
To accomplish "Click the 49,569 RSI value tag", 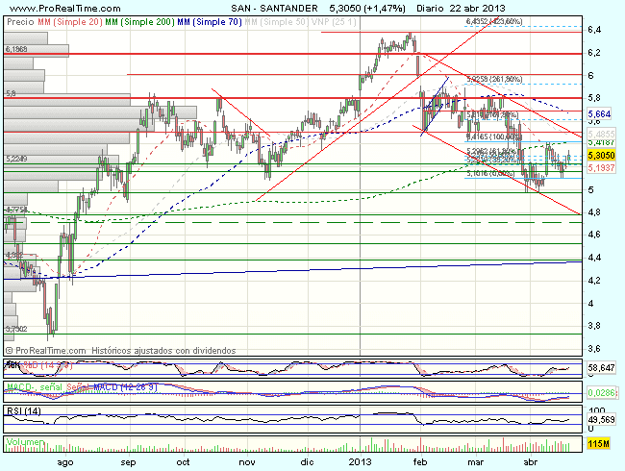I will [x=602, y=419].
